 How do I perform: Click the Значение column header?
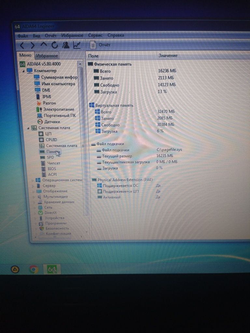[203, 56]
